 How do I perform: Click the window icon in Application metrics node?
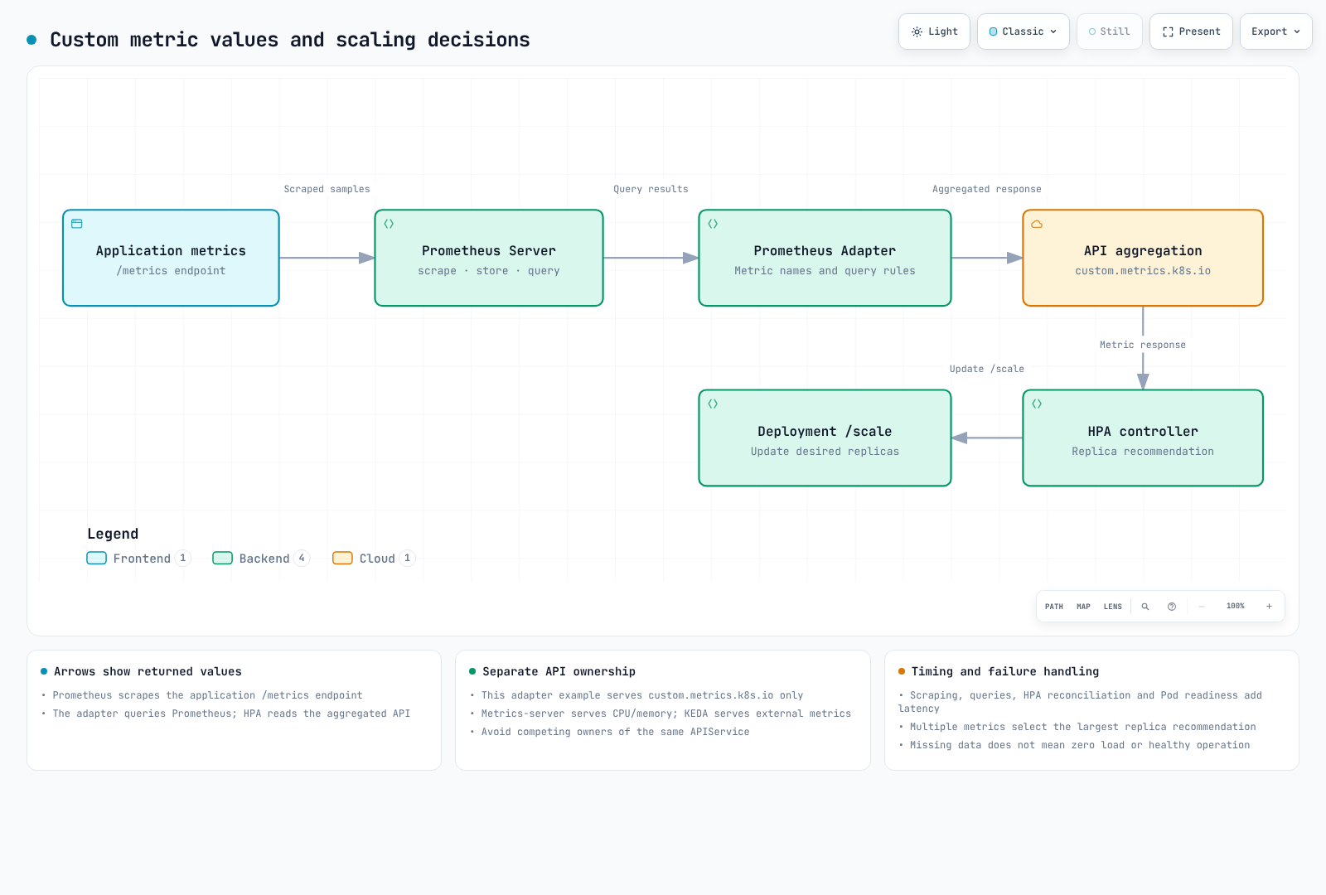pyautogui.click(x=77, y=224)
